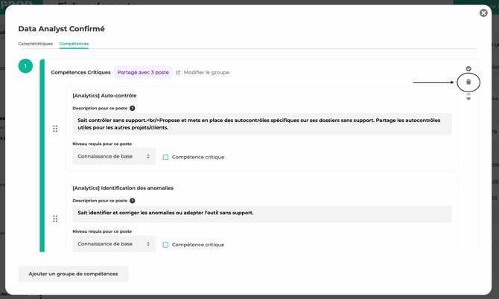The width and height of the screenshot is (499, 299).
Task: Select the Compétences tab
Action: point(74,44)
